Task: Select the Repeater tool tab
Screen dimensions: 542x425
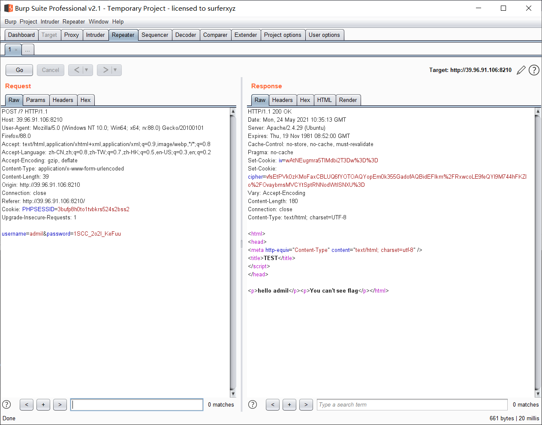Action: coord(123,35)
